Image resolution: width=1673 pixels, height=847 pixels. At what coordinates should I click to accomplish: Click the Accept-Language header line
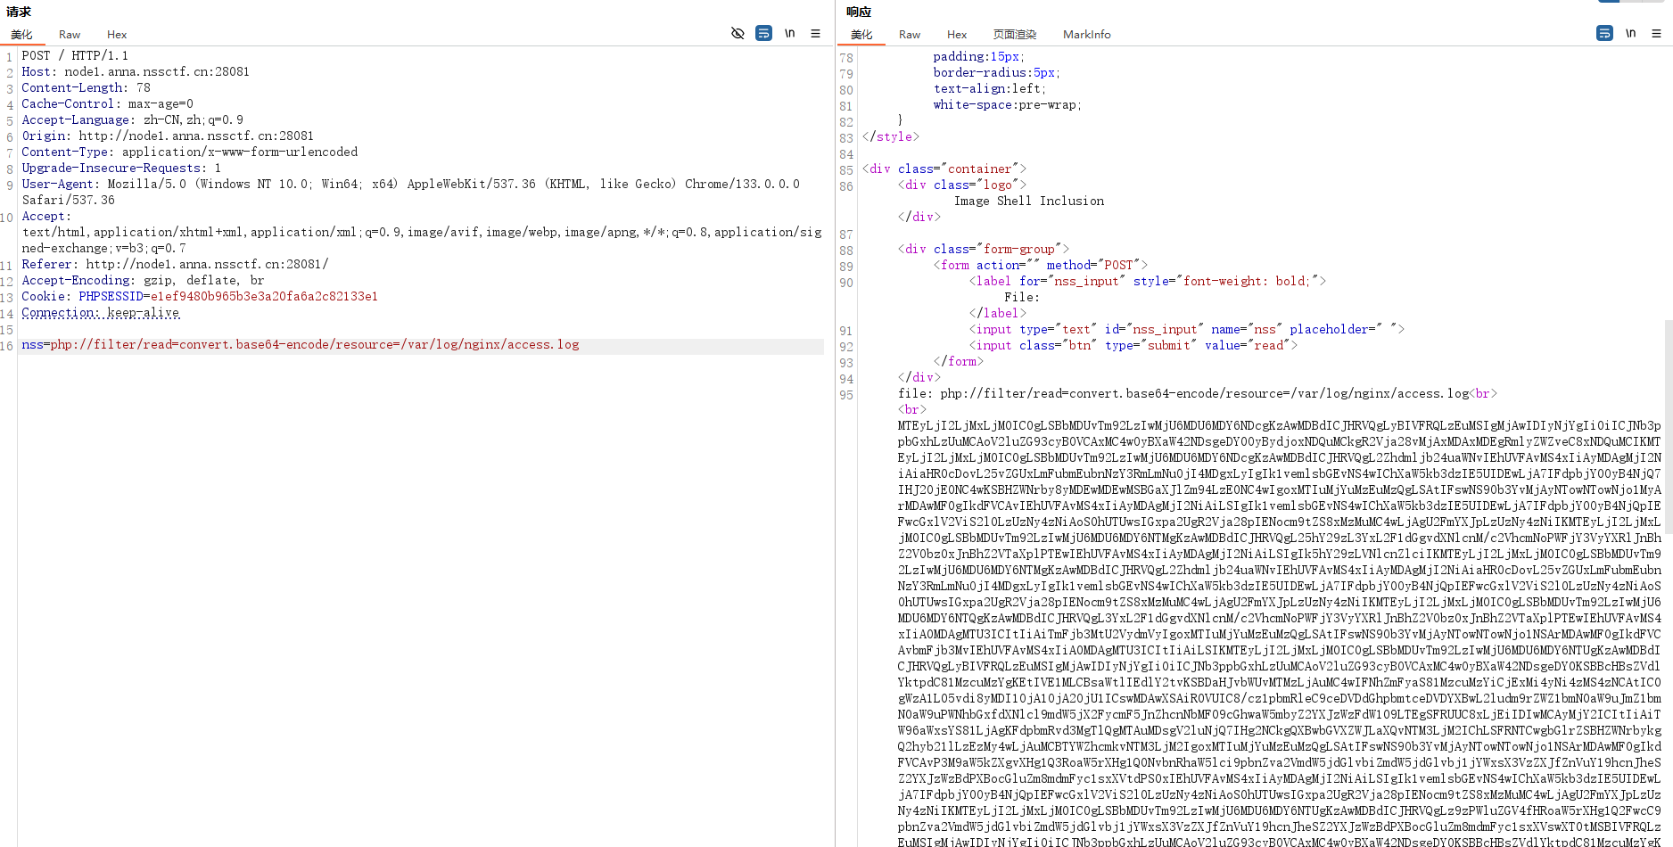pos(133,120)
